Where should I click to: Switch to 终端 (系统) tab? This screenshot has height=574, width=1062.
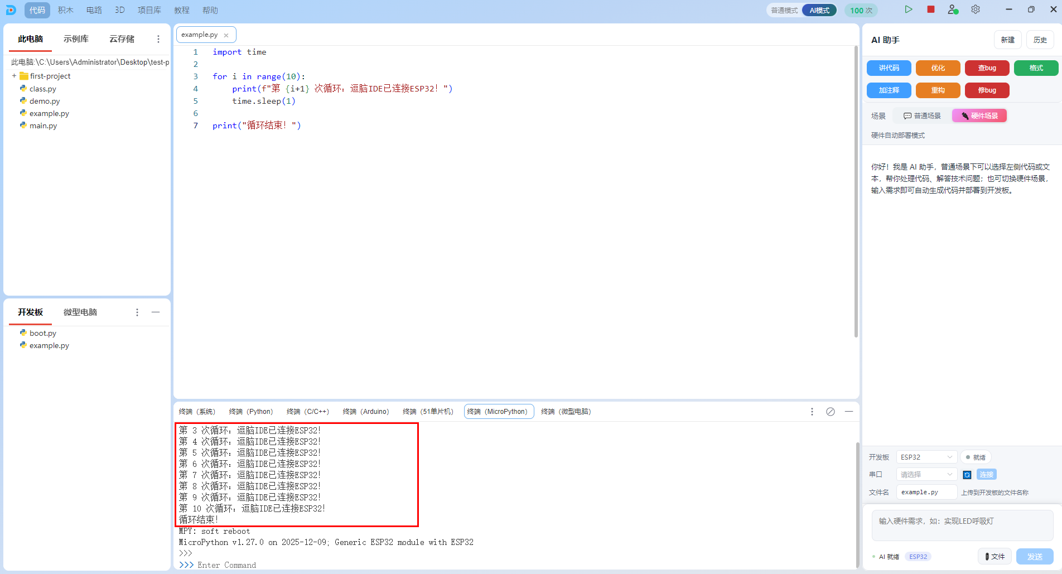tap(197, 412)
